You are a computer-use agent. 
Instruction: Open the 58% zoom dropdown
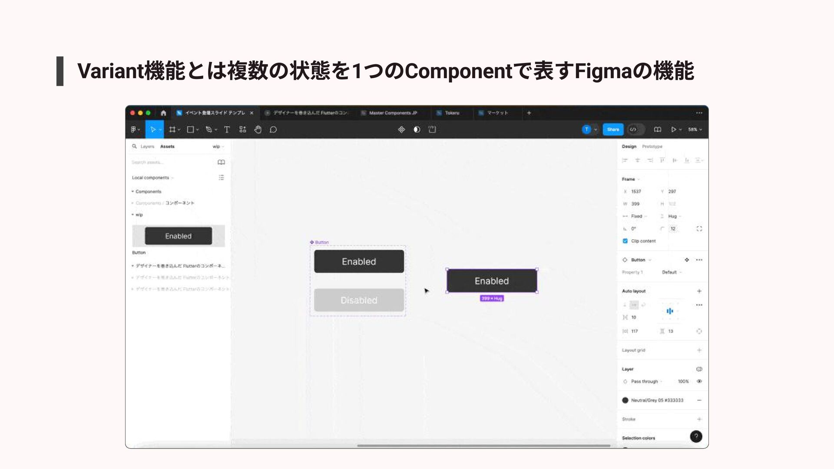[x=695, y=129]
